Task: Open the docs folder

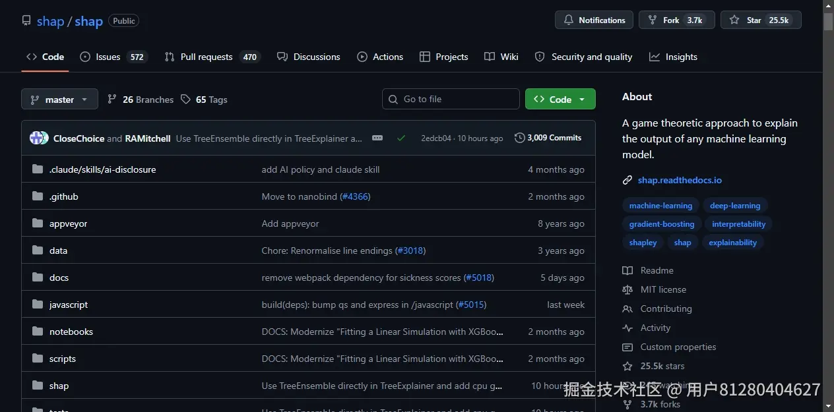Action: click(59, 278)
